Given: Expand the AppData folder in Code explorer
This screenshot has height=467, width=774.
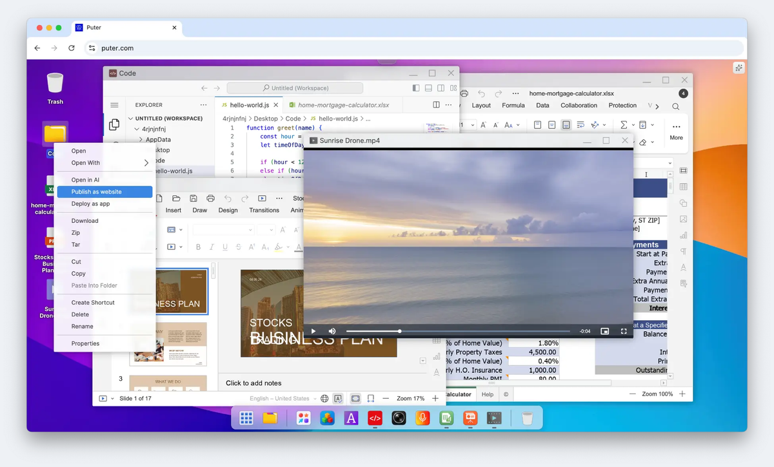Looking at the screenshot, I should point(141,139).
